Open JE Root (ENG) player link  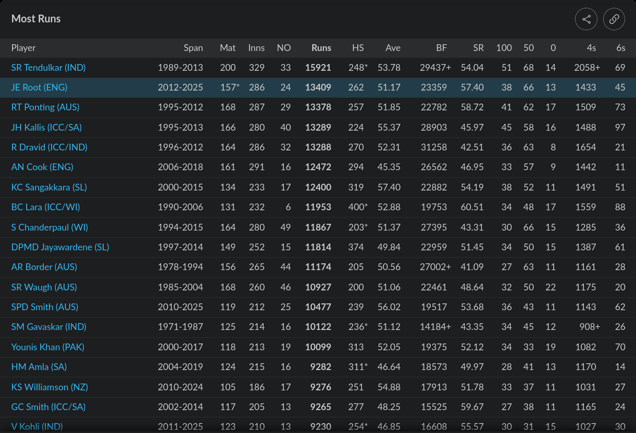coord(39,87)
